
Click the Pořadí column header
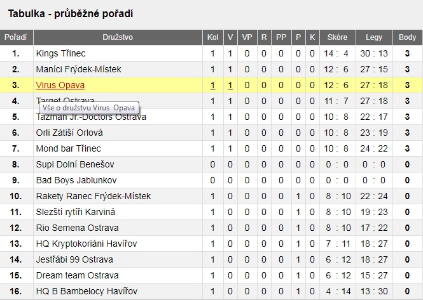pos(16,37)
